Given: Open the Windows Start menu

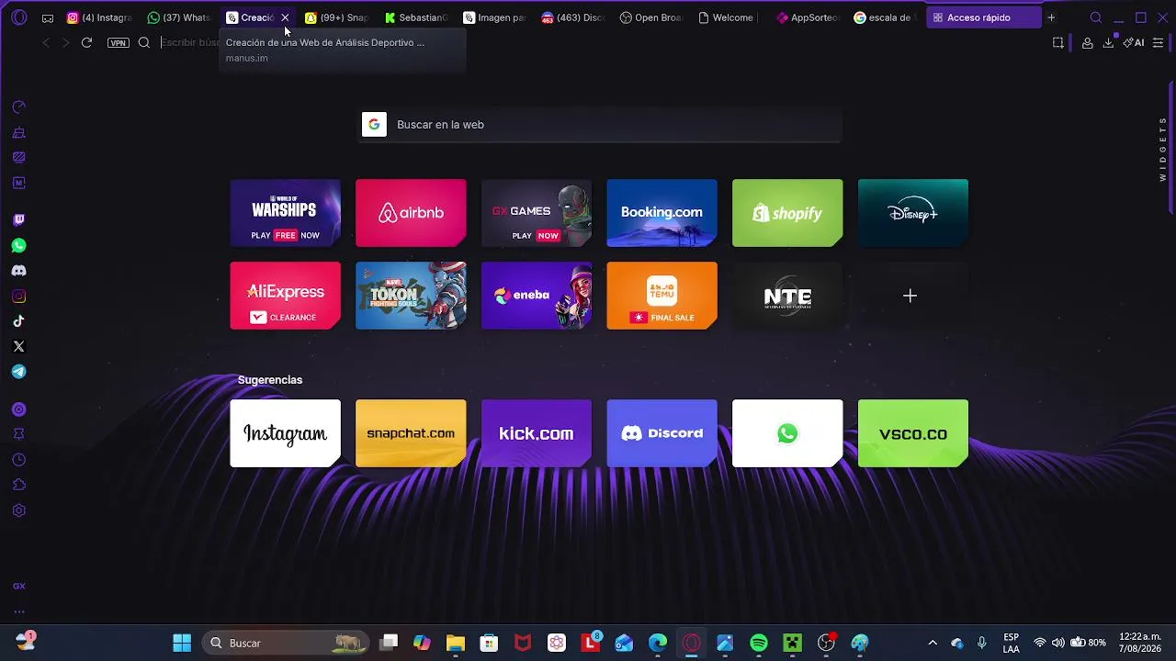Looking at the screenshot, I should (x=182, y=643).
